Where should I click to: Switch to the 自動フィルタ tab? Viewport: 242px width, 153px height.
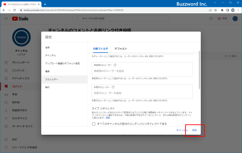pos(100,49)
